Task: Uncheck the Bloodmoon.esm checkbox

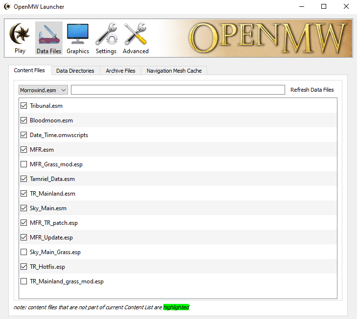Action: click(23, 120)
